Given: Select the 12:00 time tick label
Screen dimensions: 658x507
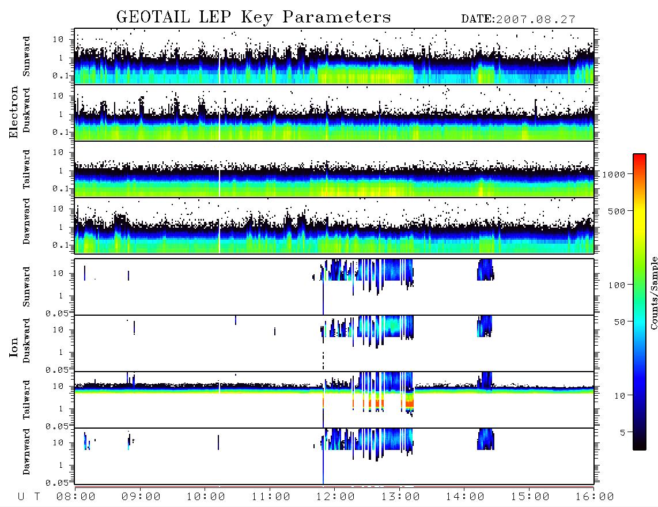Looking at the screenshot, I should [335, 497].
